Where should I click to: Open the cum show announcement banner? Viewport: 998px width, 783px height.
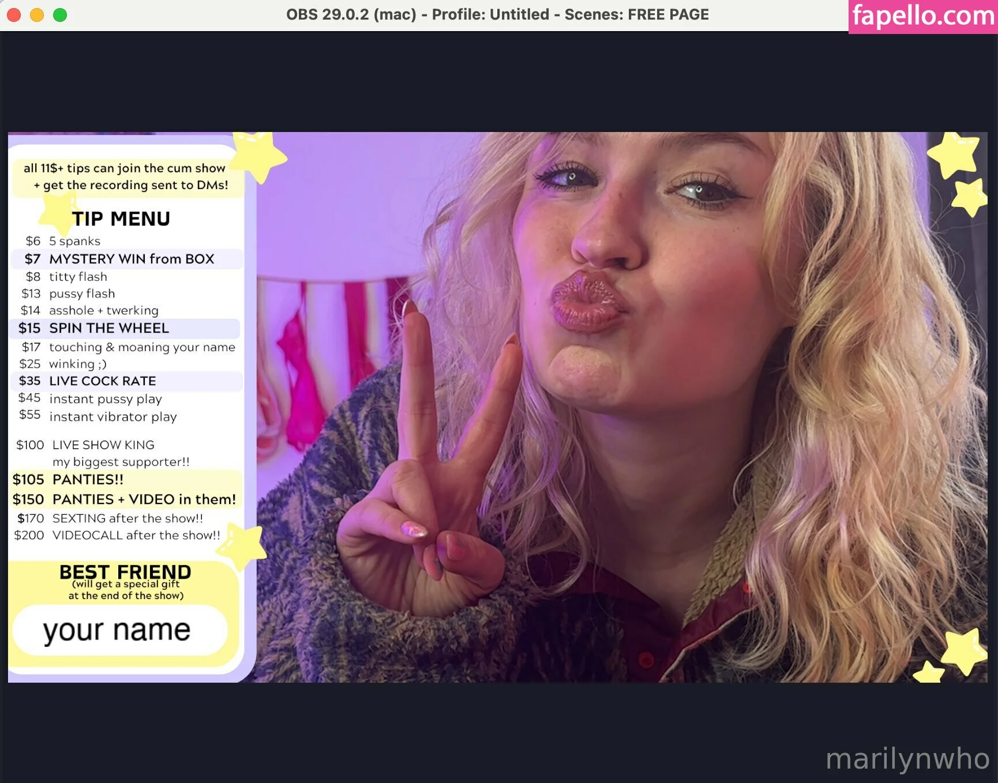coord(124,176)
